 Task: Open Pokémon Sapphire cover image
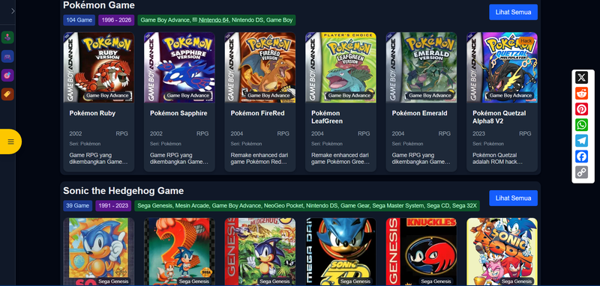(x=179, y=67)
